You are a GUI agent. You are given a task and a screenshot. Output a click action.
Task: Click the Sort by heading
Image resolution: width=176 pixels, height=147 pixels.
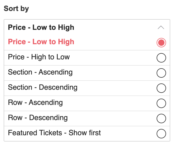(16, 9)
